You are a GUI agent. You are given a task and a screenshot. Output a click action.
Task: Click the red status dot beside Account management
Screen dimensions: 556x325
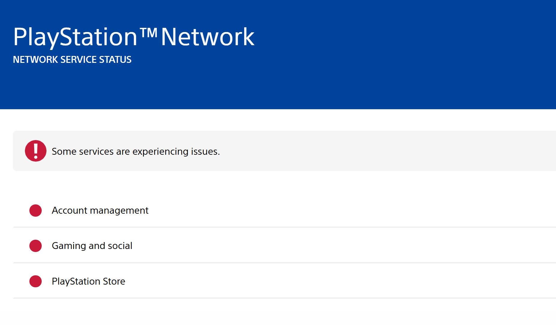[x=35, y=210]
